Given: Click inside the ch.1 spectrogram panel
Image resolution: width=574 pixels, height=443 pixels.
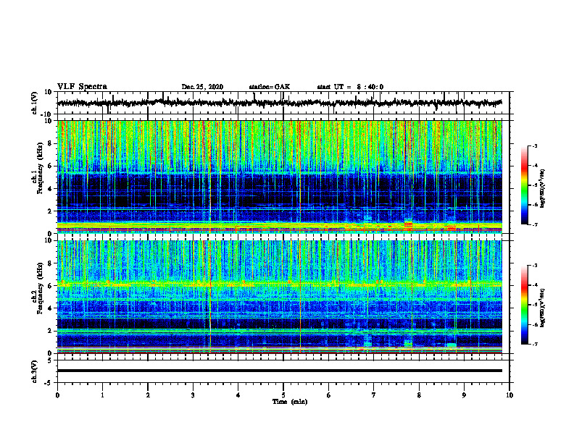Looking at the screenshot, I should click(x=280, y=177).
